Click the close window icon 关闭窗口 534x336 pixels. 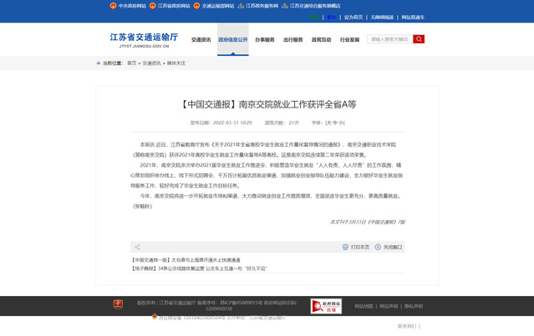click(x=378, y=247)
